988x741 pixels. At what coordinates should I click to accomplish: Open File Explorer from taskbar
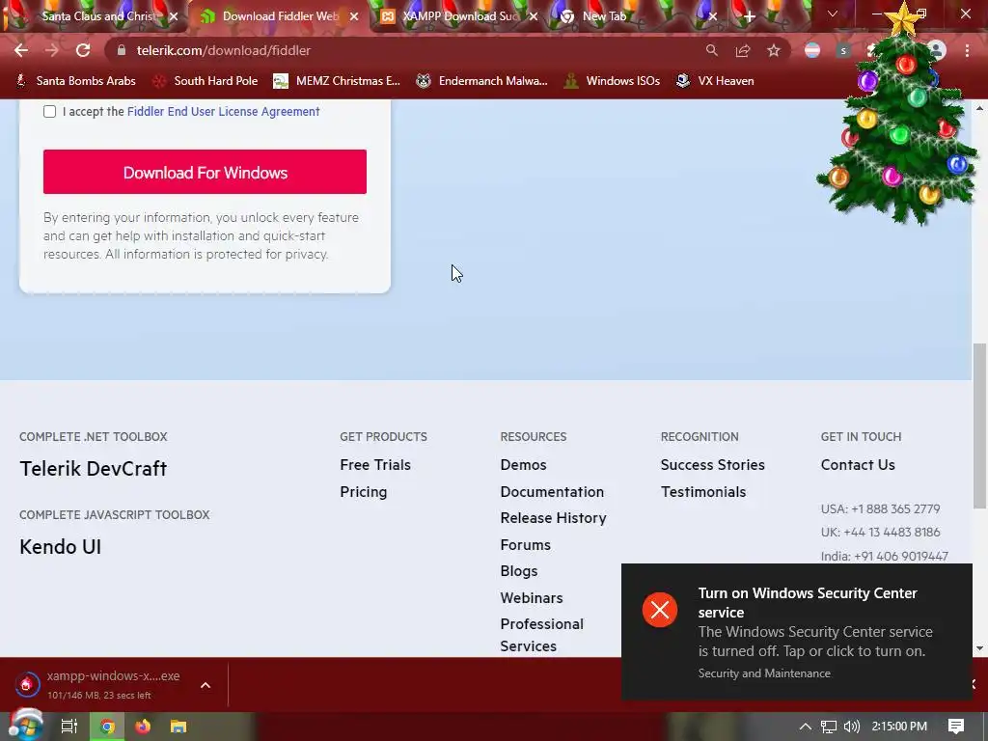click(178, 727)
